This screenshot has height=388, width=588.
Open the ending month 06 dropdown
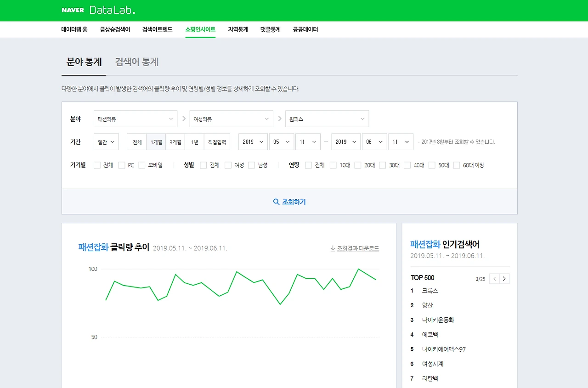click(x=374, y=142)
